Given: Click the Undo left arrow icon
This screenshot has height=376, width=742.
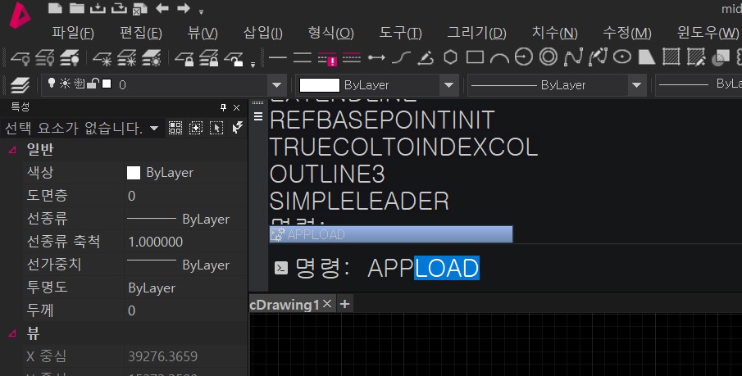Looking at the screenshot, I should point(162,8).
